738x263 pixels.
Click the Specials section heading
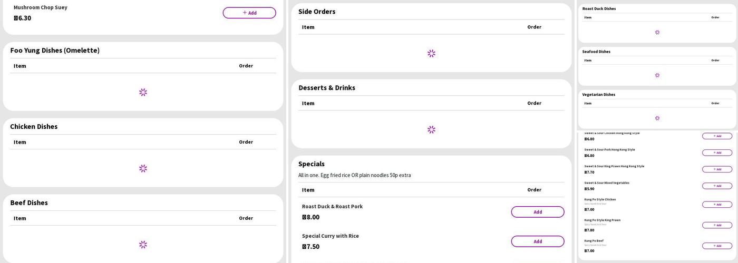pos(312,164)
